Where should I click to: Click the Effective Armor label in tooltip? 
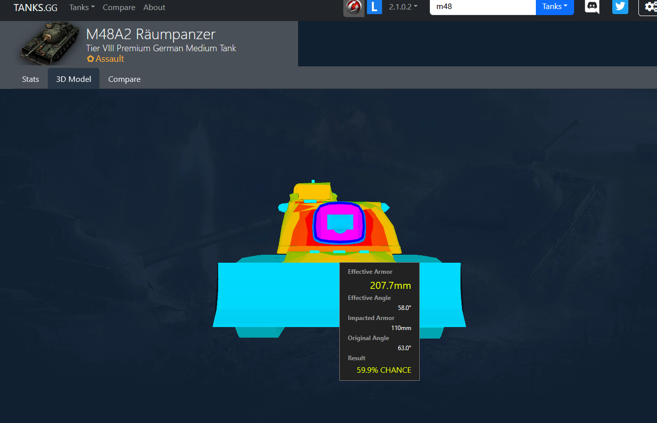tap(370, 272)
